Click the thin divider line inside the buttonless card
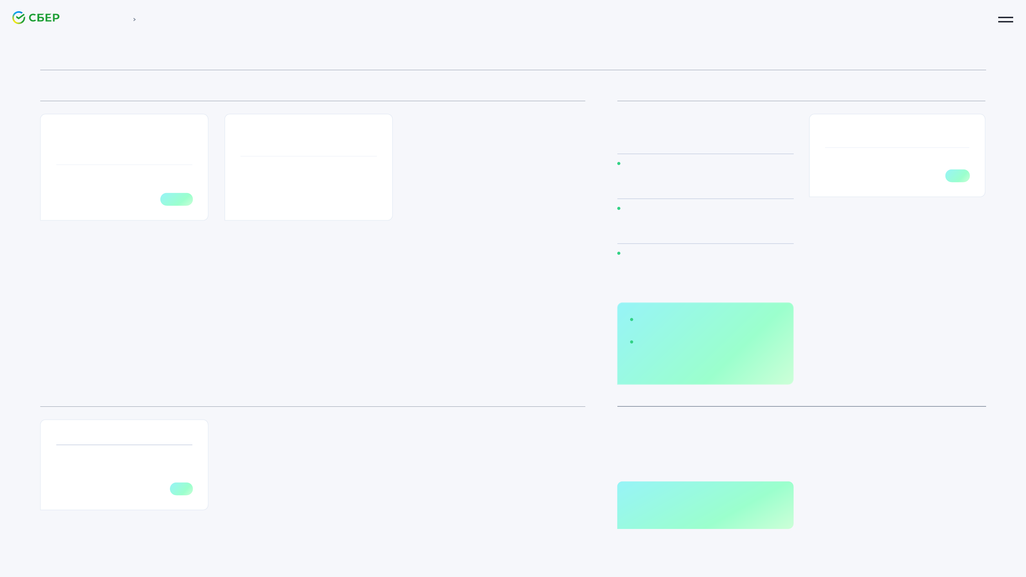 click(309, 156)
